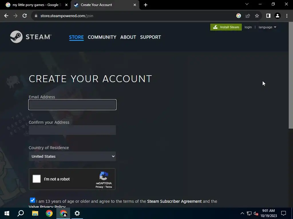Open tab search chevron
293x219 pixels.
pos(247,4)
